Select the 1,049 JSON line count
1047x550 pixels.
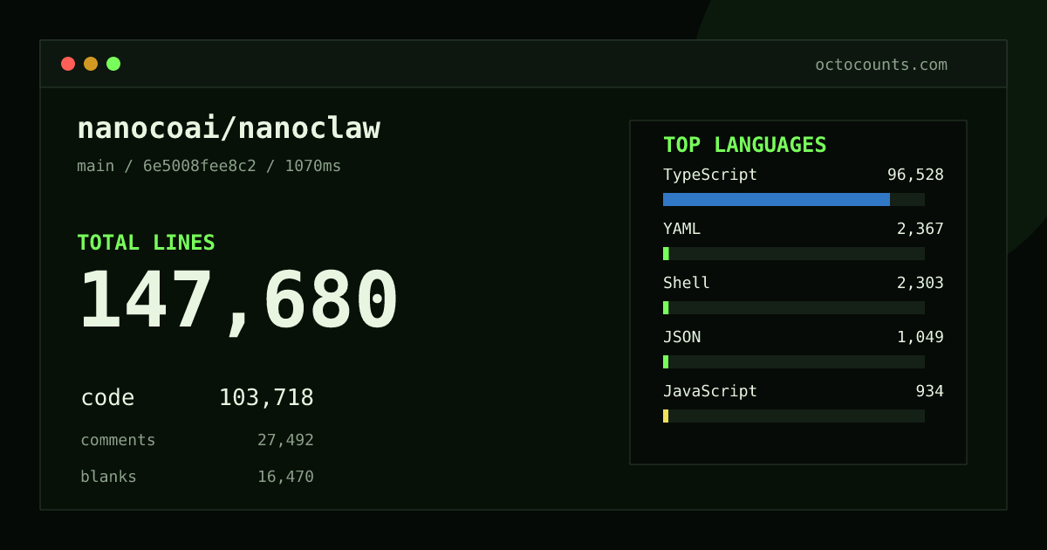(920, 337)
